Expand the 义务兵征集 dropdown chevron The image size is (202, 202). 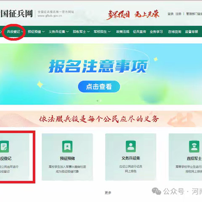pyautogui.click(x=67, y=32)
